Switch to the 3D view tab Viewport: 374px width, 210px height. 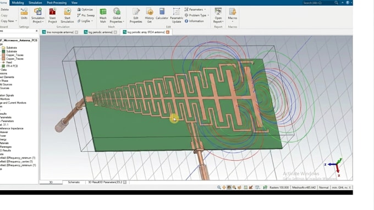51,182
